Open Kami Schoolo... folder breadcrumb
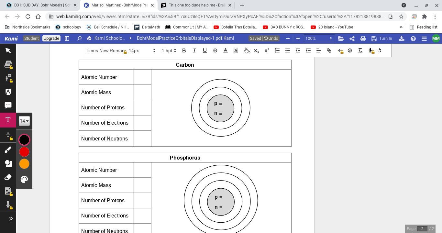Image resolution: width=442 pixels, height=233 pixels. 110,38
